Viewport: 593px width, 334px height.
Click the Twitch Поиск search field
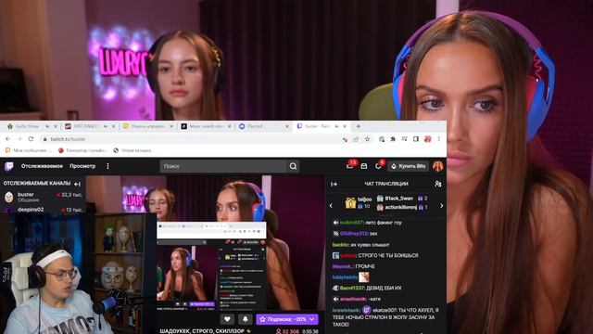pyautogui.click(x=223, y=166)
